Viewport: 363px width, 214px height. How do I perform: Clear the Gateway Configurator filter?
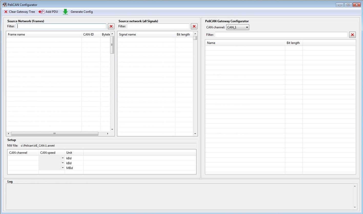pos(352,35)
